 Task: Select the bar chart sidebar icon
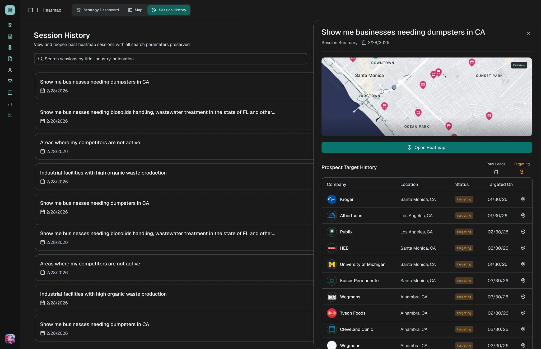10,104
